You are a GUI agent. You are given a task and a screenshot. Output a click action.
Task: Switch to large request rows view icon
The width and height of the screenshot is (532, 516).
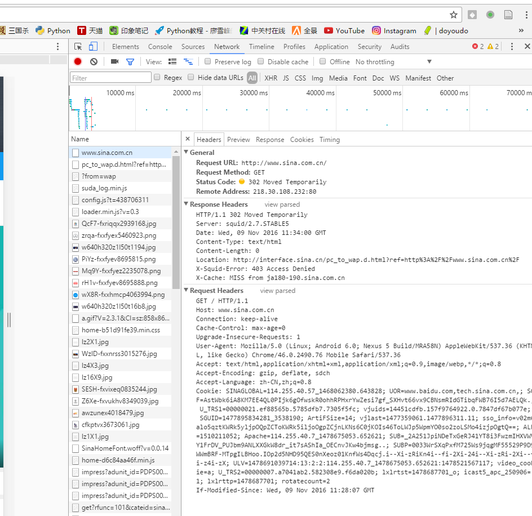172,61
